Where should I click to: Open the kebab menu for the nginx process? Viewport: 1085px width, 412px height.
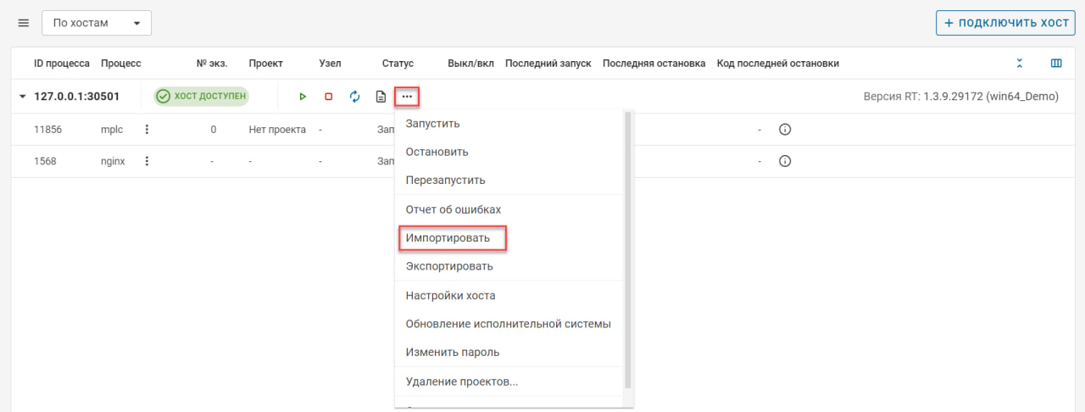147,161
